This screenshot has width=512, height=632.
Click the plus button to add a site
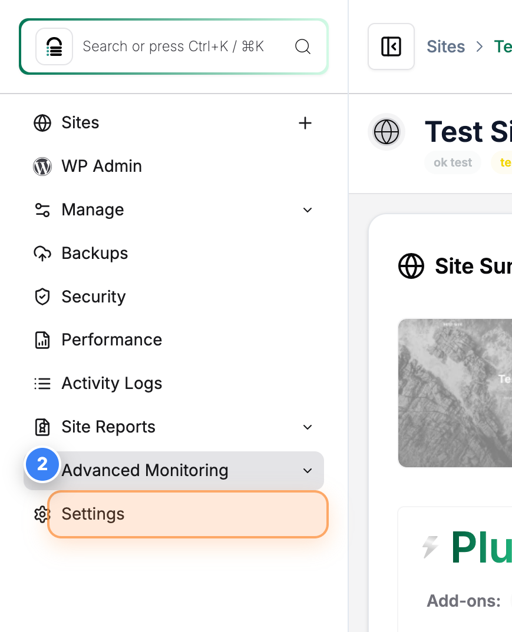(x=305, y=123)
